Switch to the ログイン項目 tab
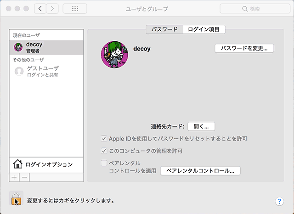 coord(204,29)
